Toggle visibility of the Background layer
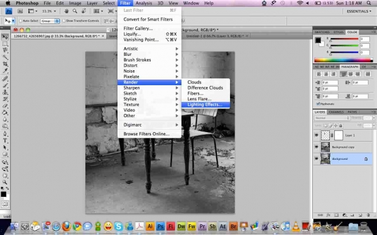377x235 pixels. pyautogui.click(x=317, y=159)
